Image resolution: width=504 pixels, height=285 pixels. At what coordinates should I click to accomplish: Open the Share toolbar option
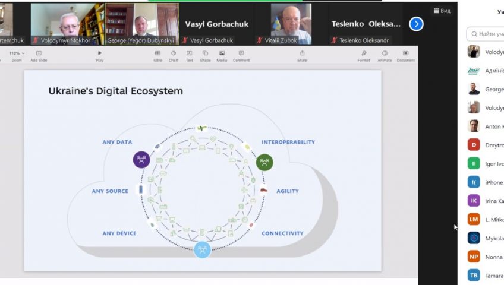click(302, 53)
